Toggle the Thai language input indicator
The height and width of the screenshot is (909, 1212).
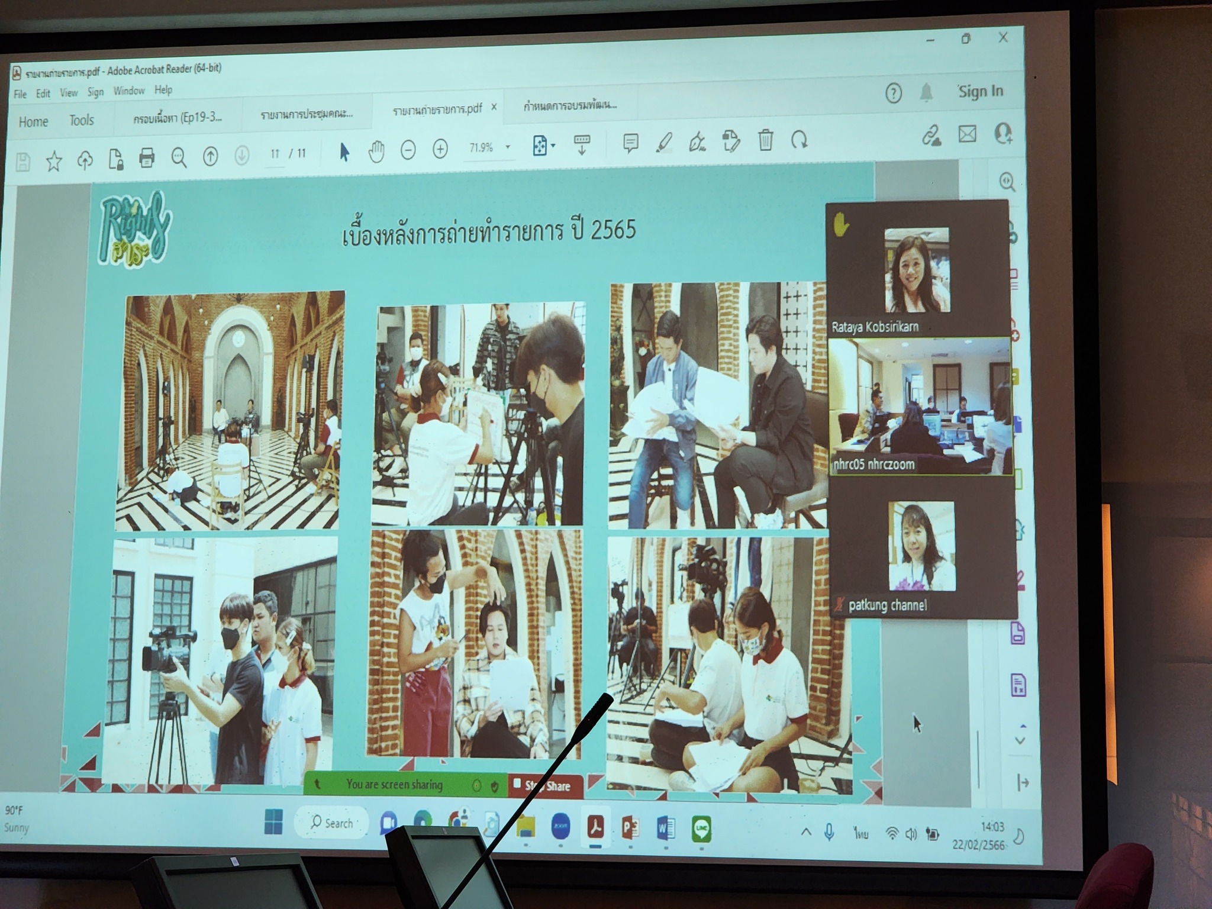pos(860,834)
